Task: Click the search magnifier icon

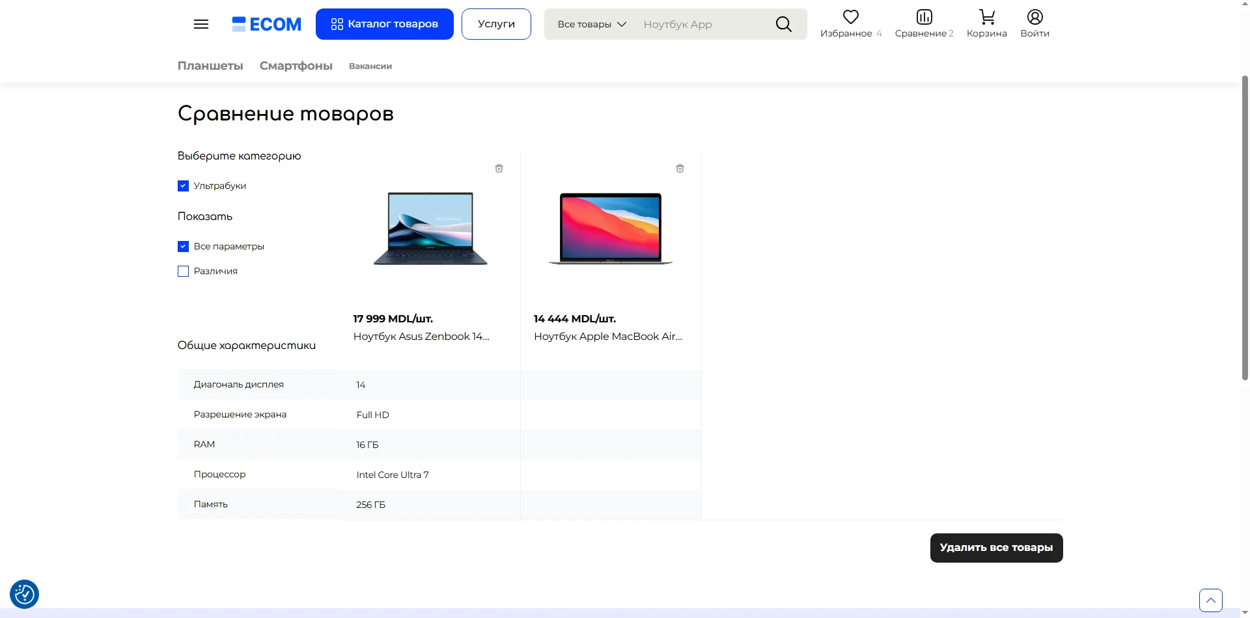Action: (x=784, y=24)
